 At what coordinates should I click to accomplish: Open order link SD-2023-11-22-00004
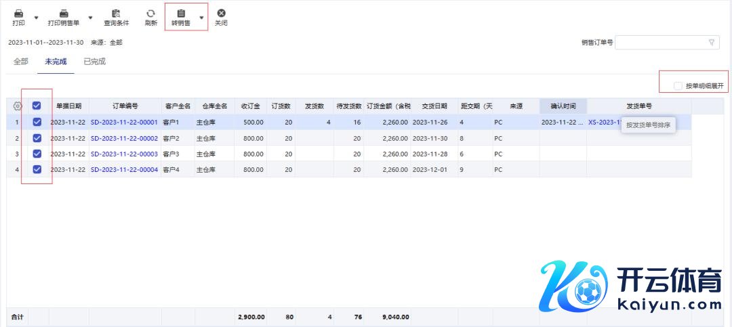[x=124, y=170]
